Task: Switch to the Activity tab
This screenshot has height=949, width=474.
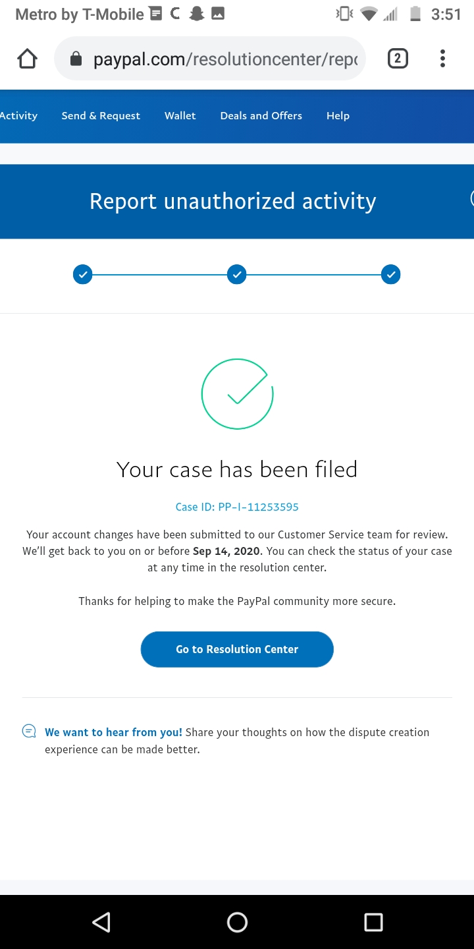Action: pos(18,116)
